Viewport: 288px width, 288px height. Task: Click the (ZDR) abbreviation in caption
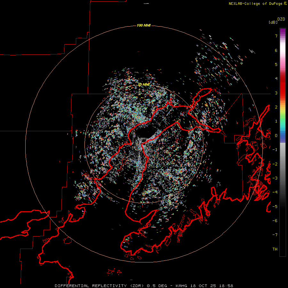coord(137,286)
